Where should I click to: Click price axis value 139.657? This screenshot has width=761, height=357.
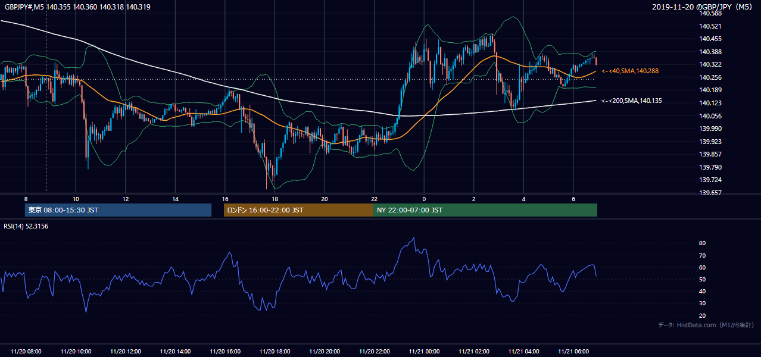[711, 193]
